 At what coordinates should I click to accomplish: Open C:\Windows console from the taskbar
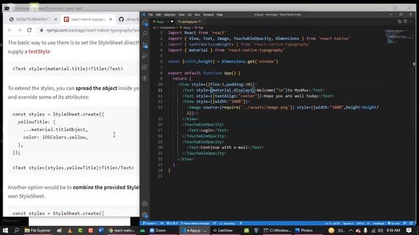coord(277,230)
